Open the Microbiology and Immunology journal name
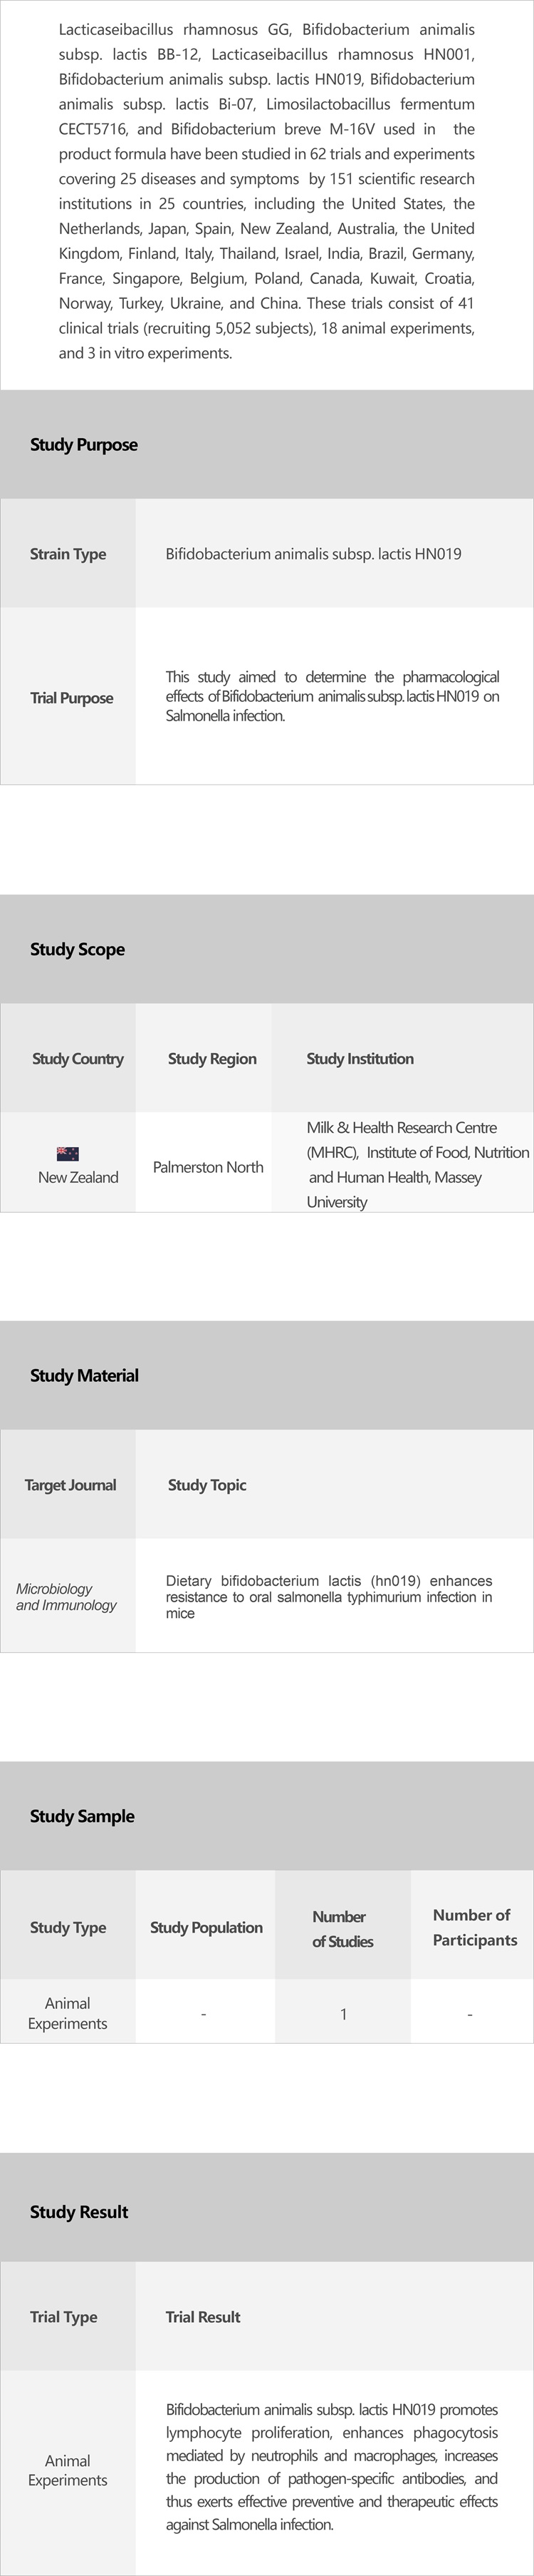This screenshot has width=534, height=2576. tap(66, 1597)
